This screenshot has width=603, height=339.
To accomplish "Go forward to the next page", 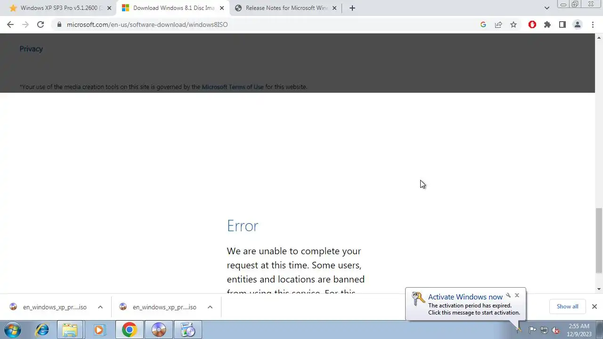I will [x=25, y=24].
